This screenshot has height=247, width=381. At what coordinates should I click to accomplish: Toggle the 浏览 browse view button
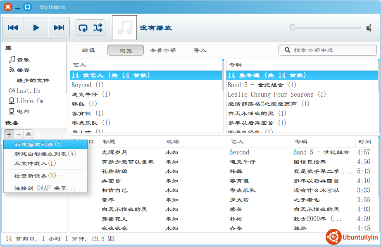(x=126, y=50)
